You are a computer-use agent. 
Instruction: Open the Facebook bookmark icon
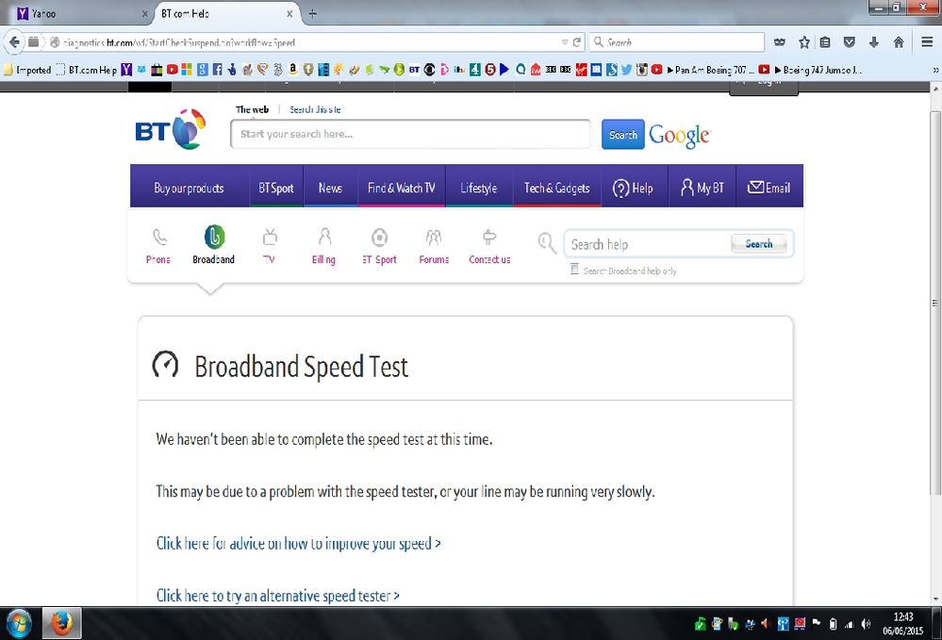coord(217,70)
